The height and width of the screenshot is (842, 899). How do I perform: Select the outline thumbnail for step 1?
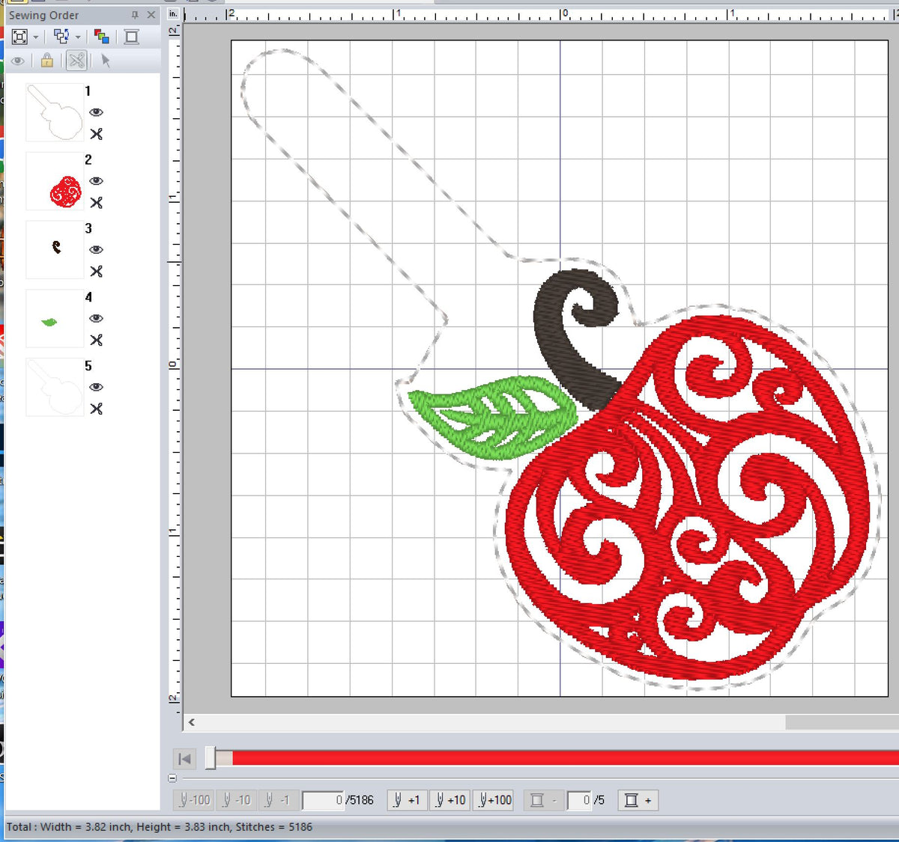(55, 112)
